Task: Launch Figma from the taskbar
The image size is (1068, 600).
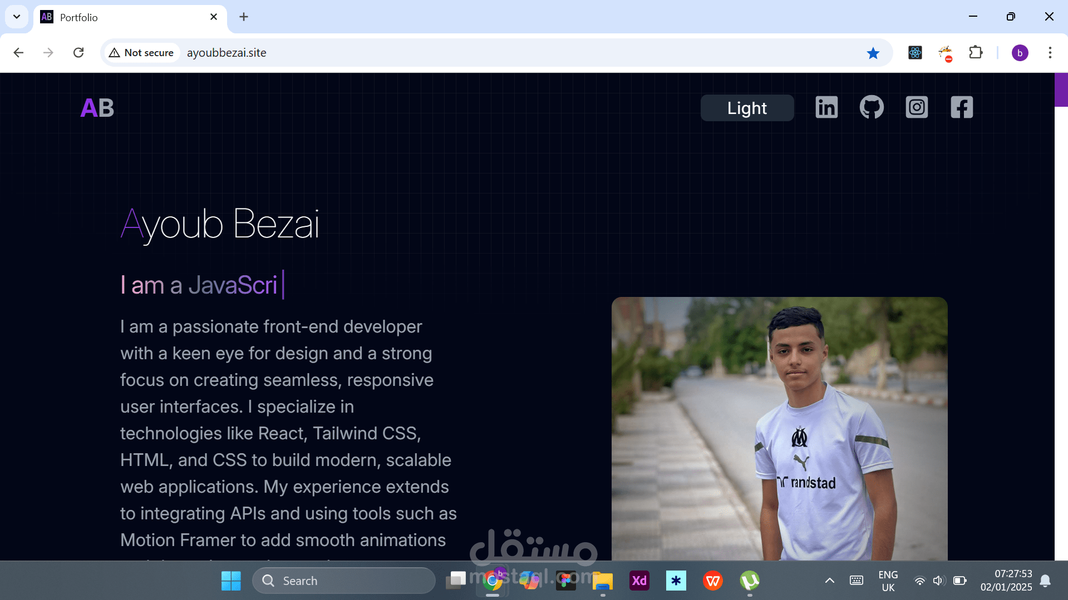Action: (x=566, y=581)
